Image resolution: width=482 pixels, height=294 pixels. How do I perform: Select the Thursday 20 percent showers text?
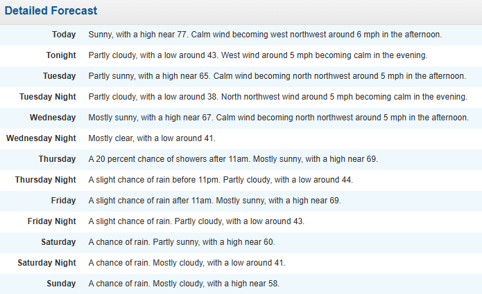(x=233, y=159)
